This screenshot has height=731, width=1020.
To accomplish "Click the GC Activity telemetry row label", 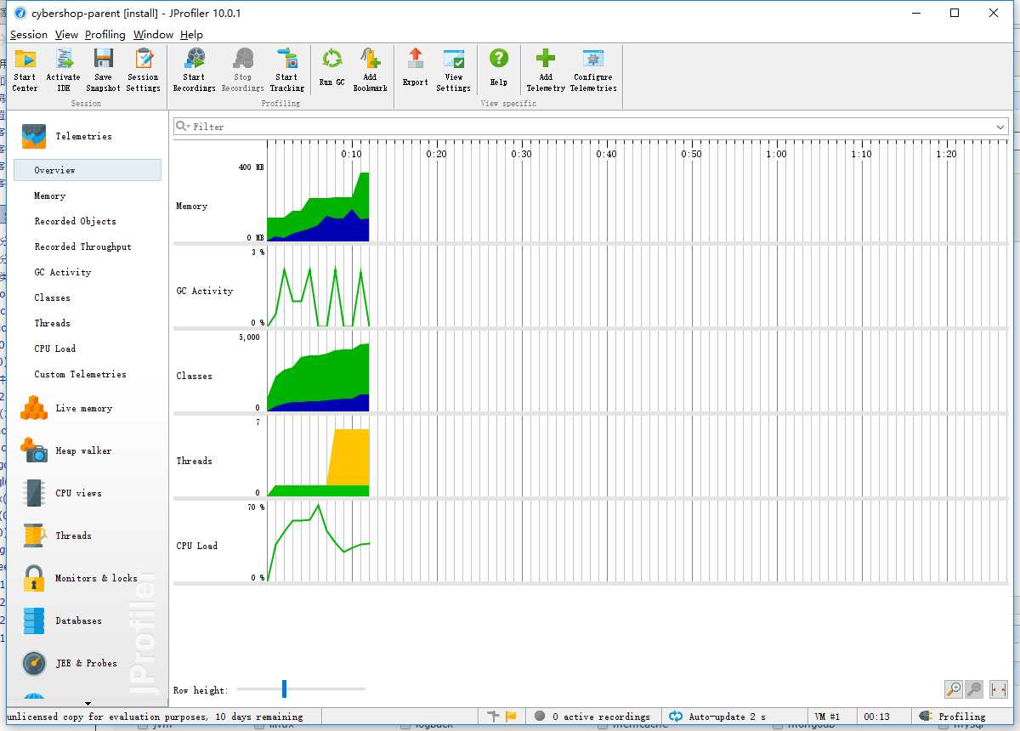I will [204, 291].
